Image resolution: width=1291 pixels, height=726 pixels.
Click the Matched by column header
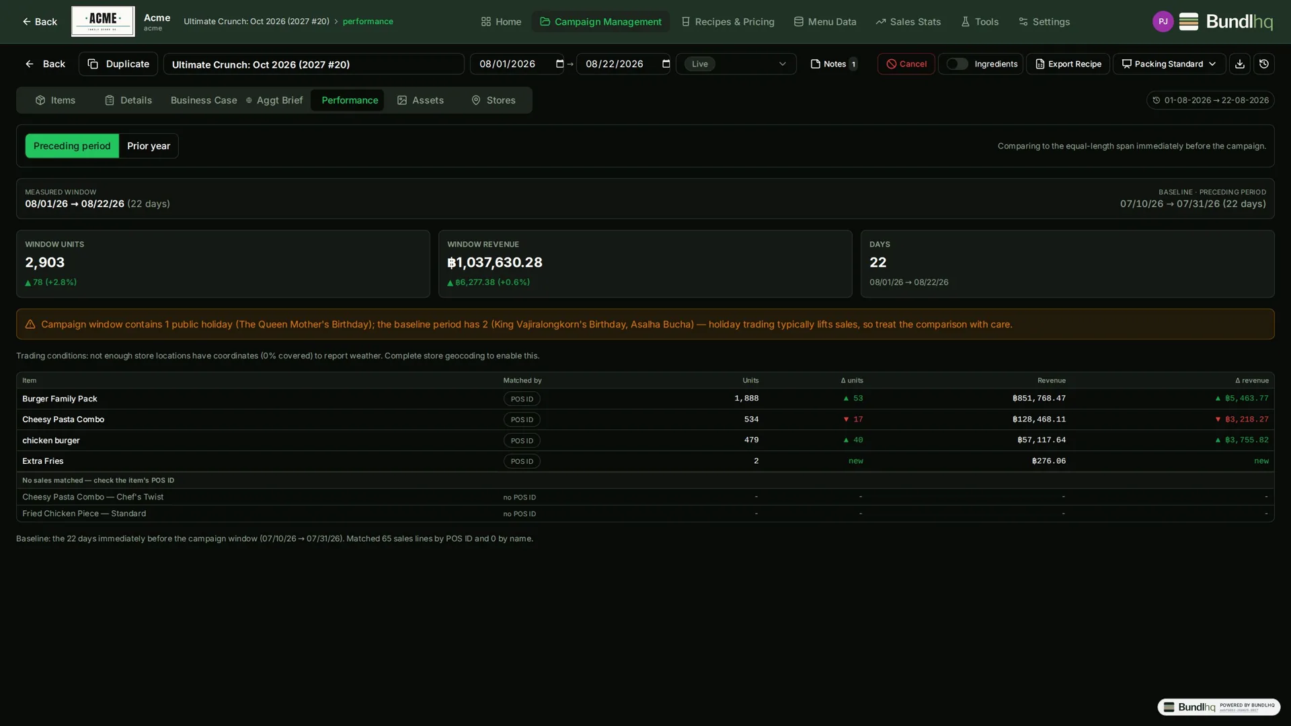(x=522, y=380)
